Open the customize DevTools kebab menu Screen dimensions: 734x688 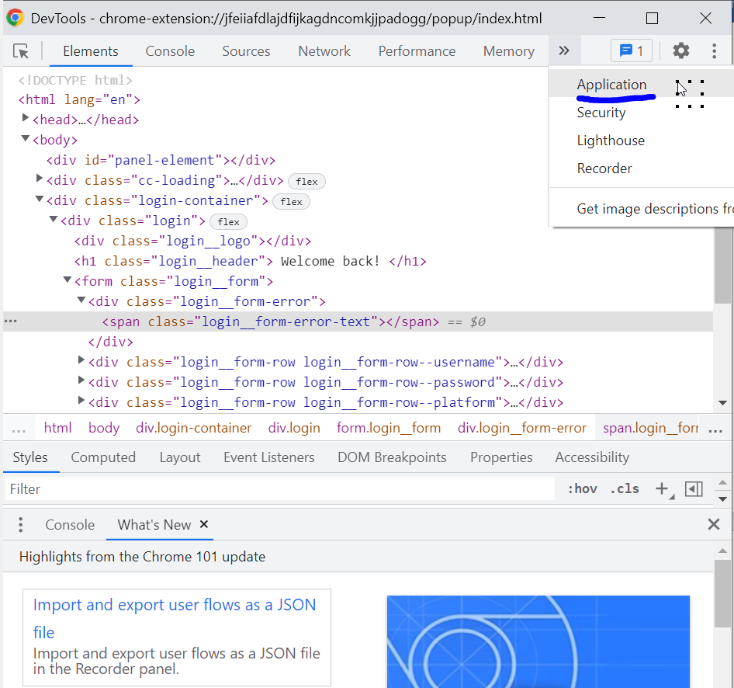click(x=714, y=50)
